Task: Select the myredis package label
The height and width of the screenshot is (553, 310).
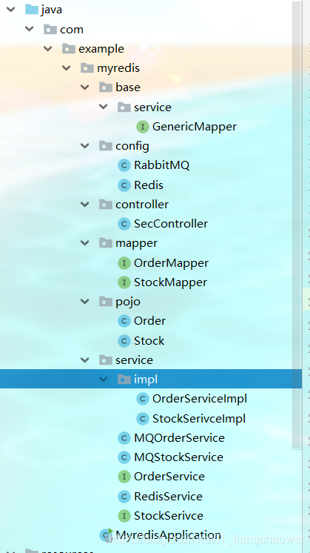Action: click(118, 68)
